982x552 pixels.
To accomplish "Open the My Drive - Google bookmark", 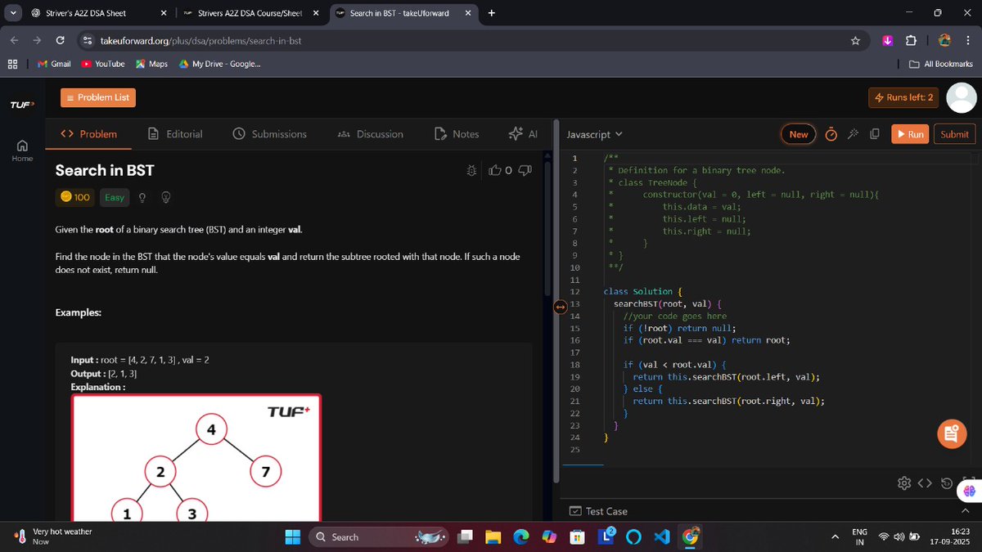I will pyautogui.click(x=219, y=64).
